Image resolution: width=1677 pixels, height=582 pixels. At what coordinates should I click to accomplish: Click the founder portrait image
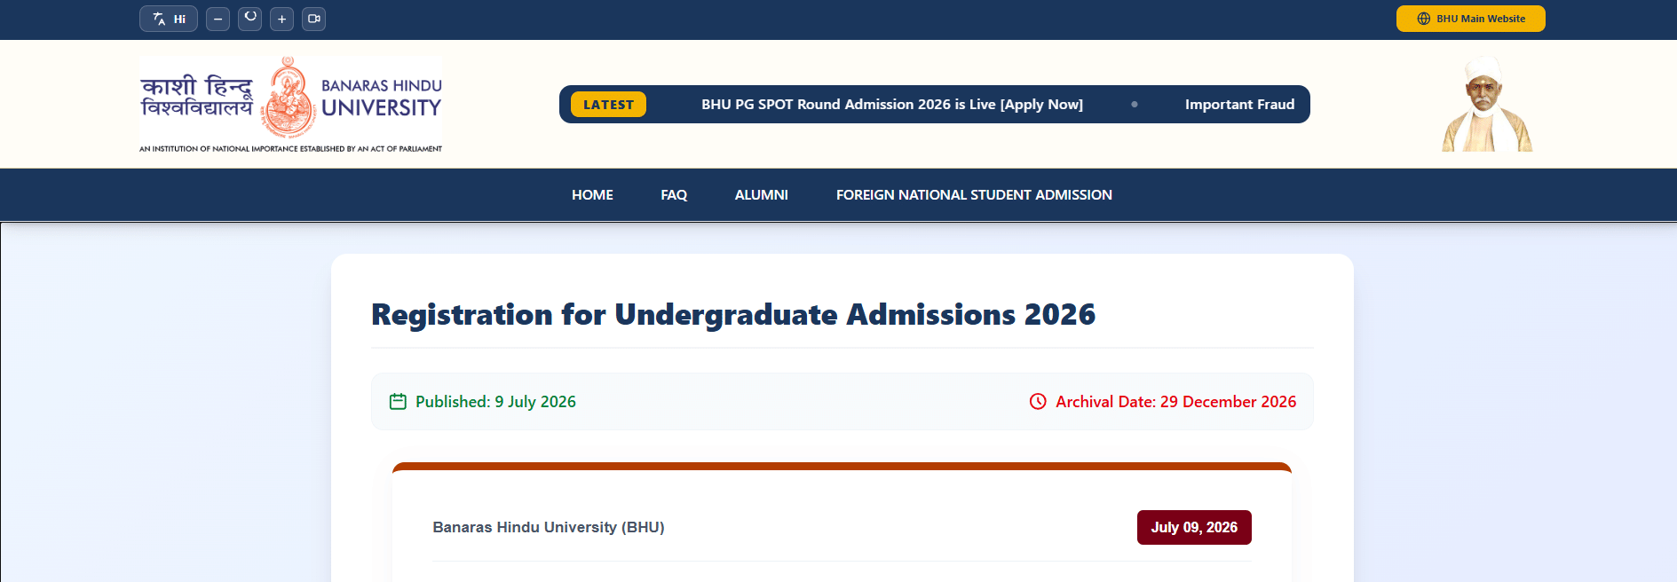pyautogui.click(x=1488, y=104)
